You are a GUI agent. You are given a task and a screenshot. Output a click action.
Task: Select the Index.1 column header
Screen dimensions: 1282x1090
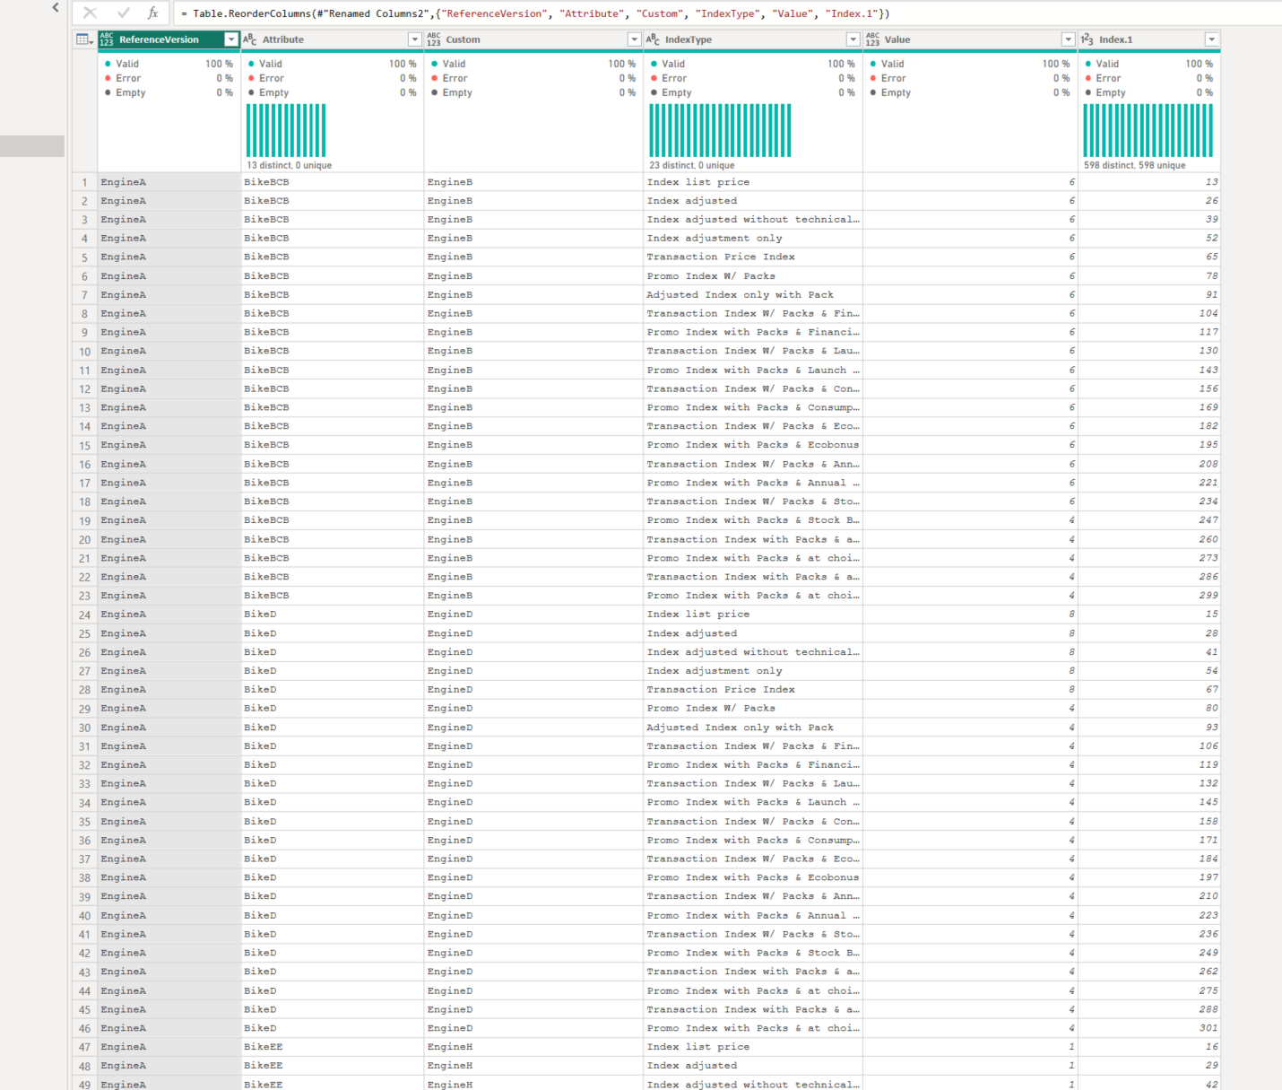[x=1148, y=39]
